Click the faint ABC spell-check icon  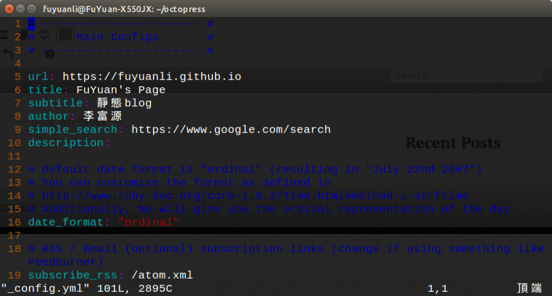(x=45, y=36)
